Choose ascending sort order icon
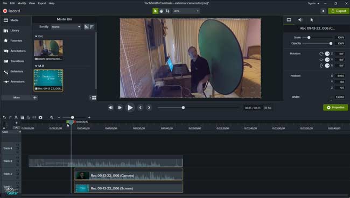350x198 pixels. click(x=86, y=27)
